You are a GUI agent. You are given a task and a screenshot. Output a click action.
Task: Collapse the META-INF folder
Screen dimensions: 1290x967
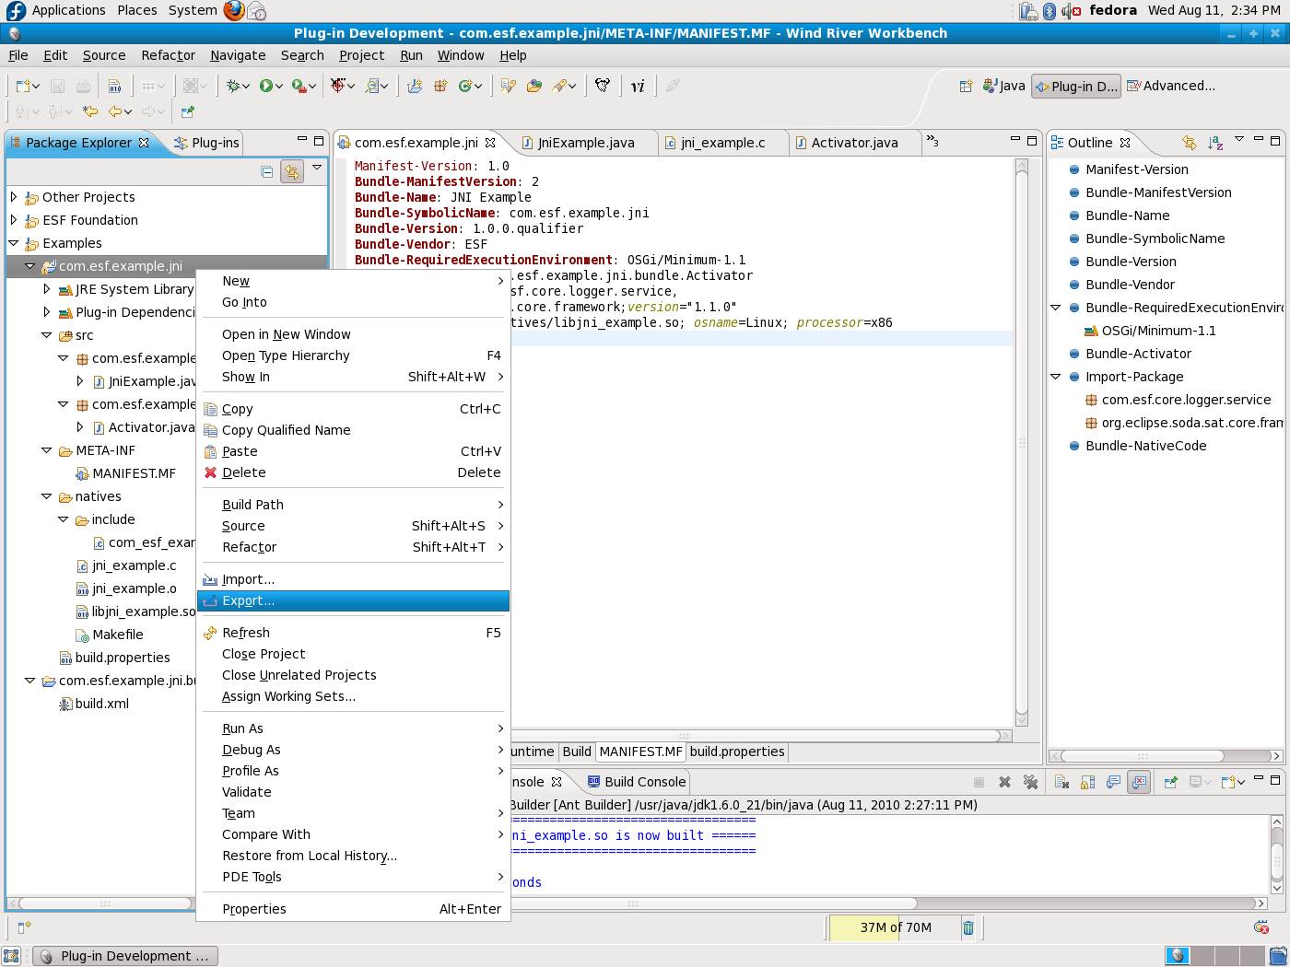click(47, 450)
